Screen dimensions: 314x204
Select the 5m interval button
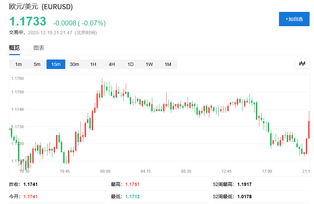click(x=37, y=64)
